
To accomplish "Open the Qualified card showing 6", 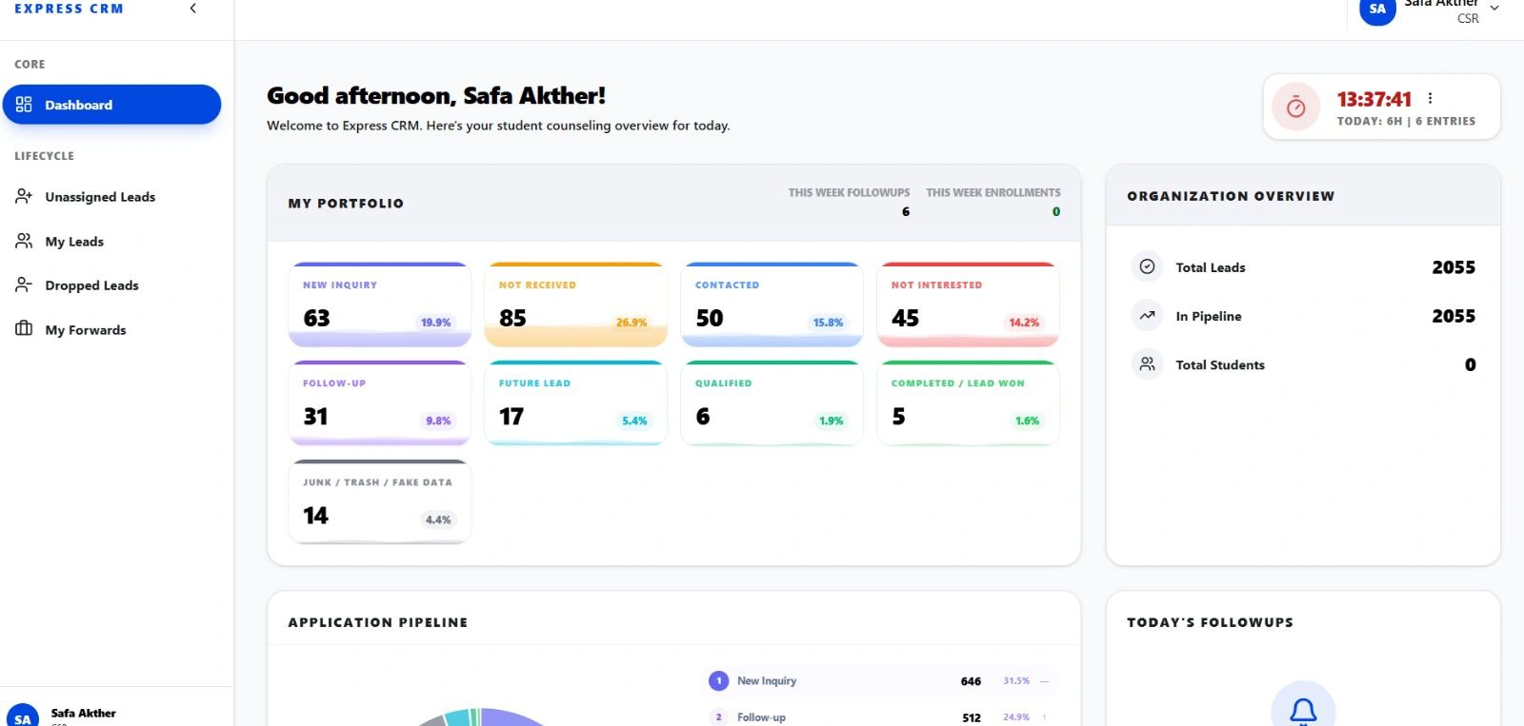I will (772, 402).
